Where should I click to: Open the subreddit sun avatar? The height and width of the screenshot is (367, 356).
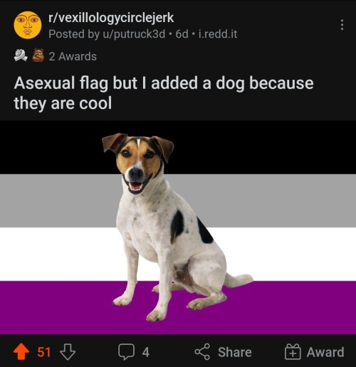(28, 25)
